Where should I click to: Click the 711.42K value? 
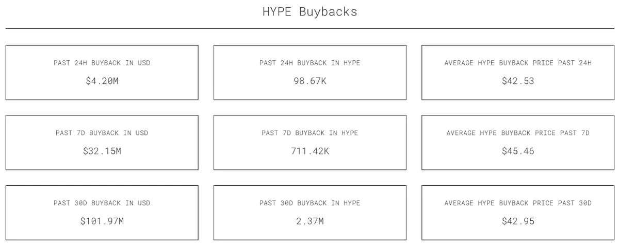310,151
